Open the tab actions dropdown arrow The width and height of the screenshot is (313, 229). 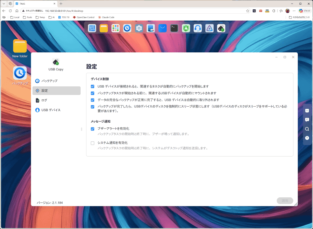pos(4,4)
